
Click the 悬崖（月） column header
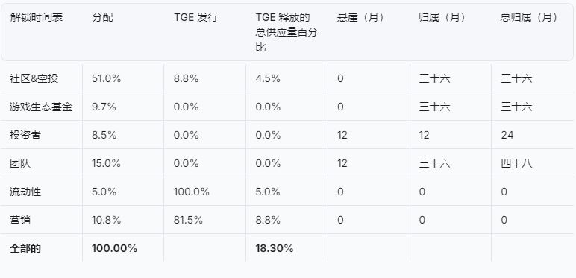360,17
